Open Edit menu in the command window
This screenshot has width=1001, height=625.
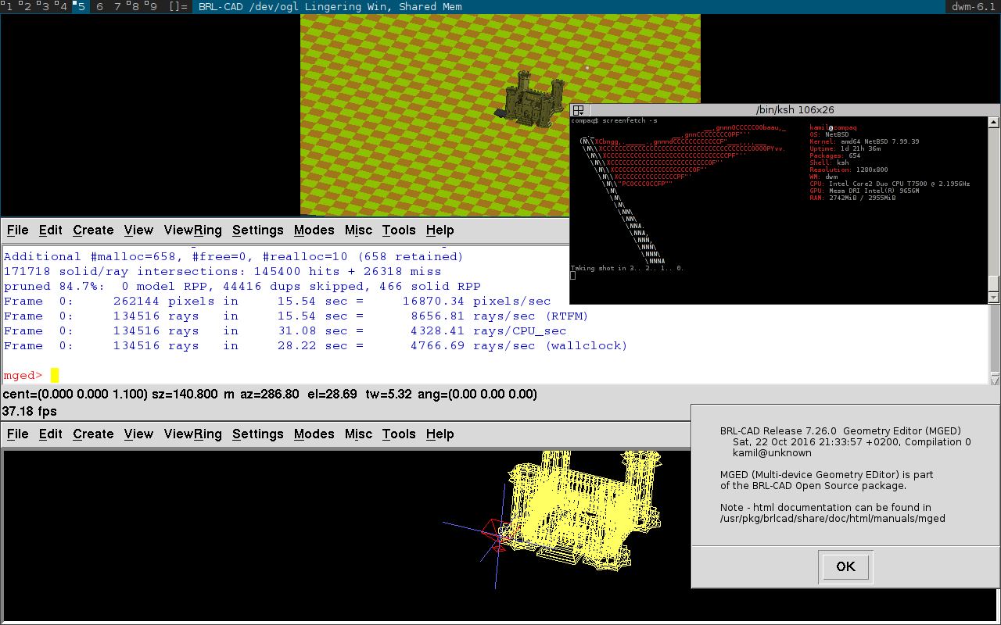tap(51, 230)
